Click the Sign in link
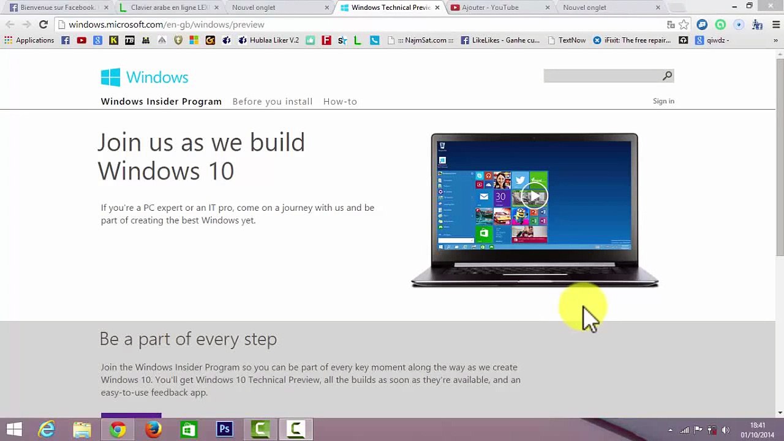 [x=663, y=101]
